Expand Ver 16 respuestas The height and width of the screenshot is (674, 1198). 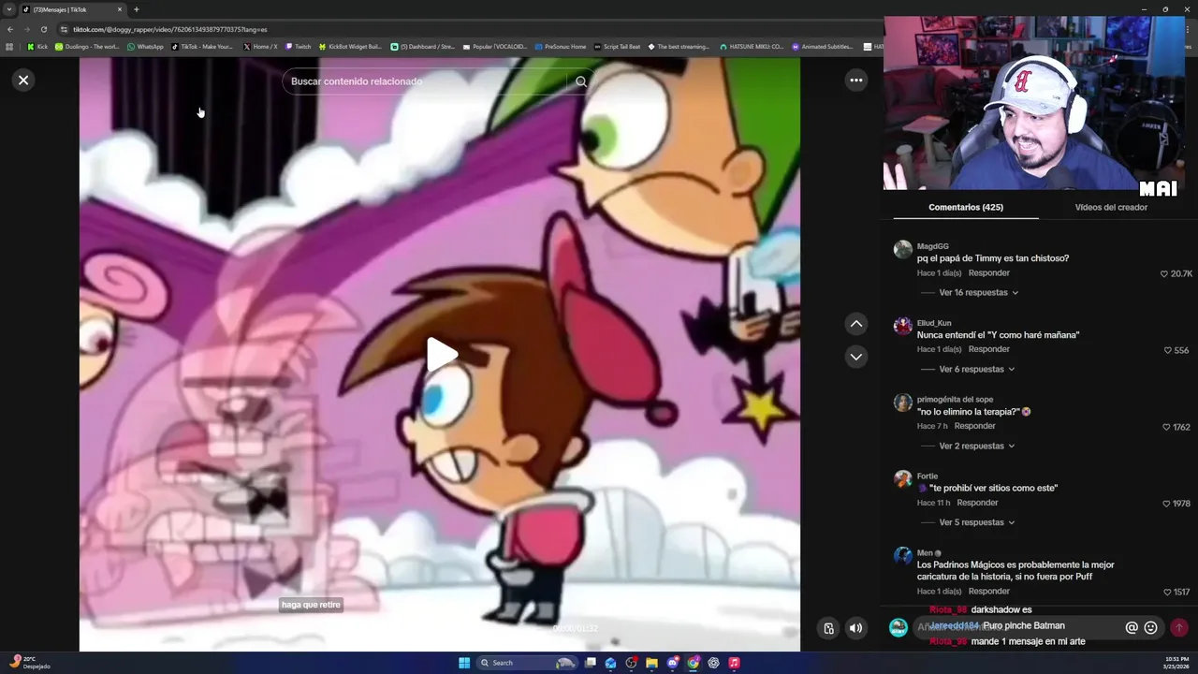pos(978,292)
